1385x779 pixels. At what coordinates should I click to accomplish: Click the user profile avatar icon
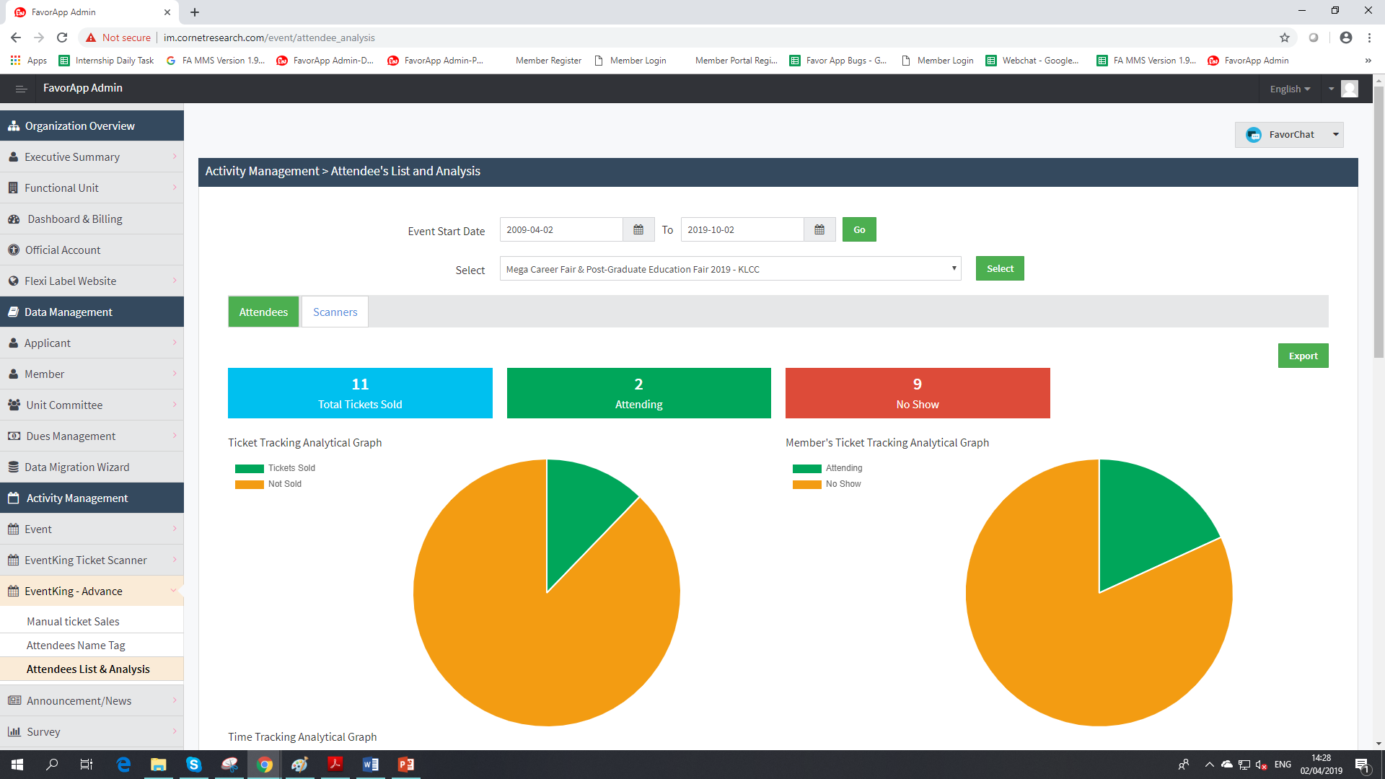(1349, 89)
